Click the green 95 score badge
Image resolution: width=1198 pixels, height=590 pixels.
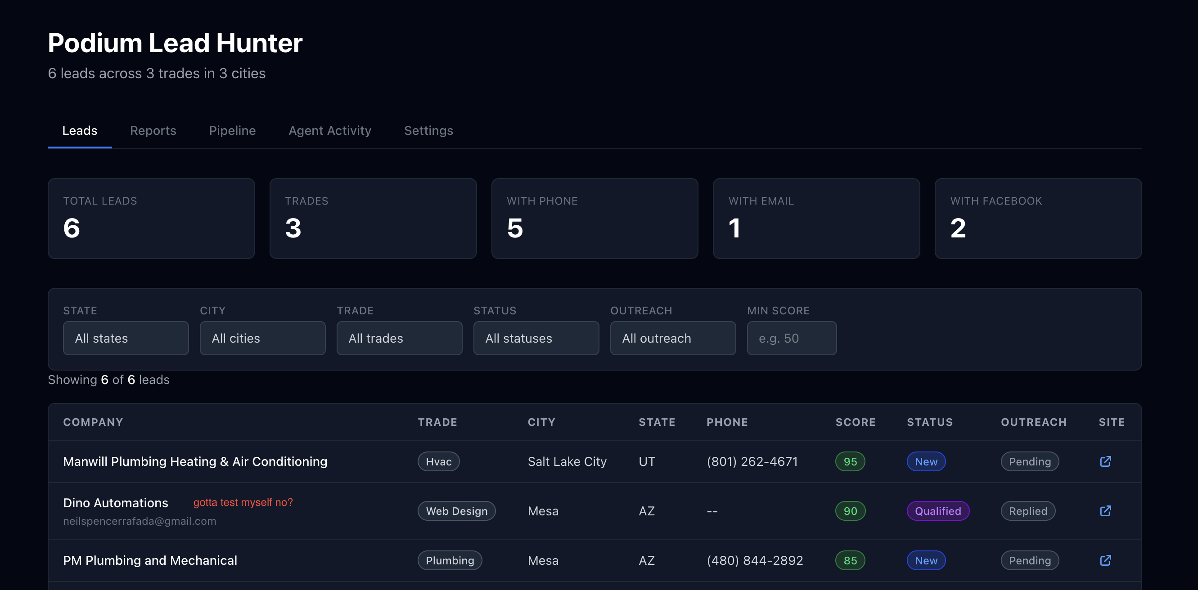[850, 461]
